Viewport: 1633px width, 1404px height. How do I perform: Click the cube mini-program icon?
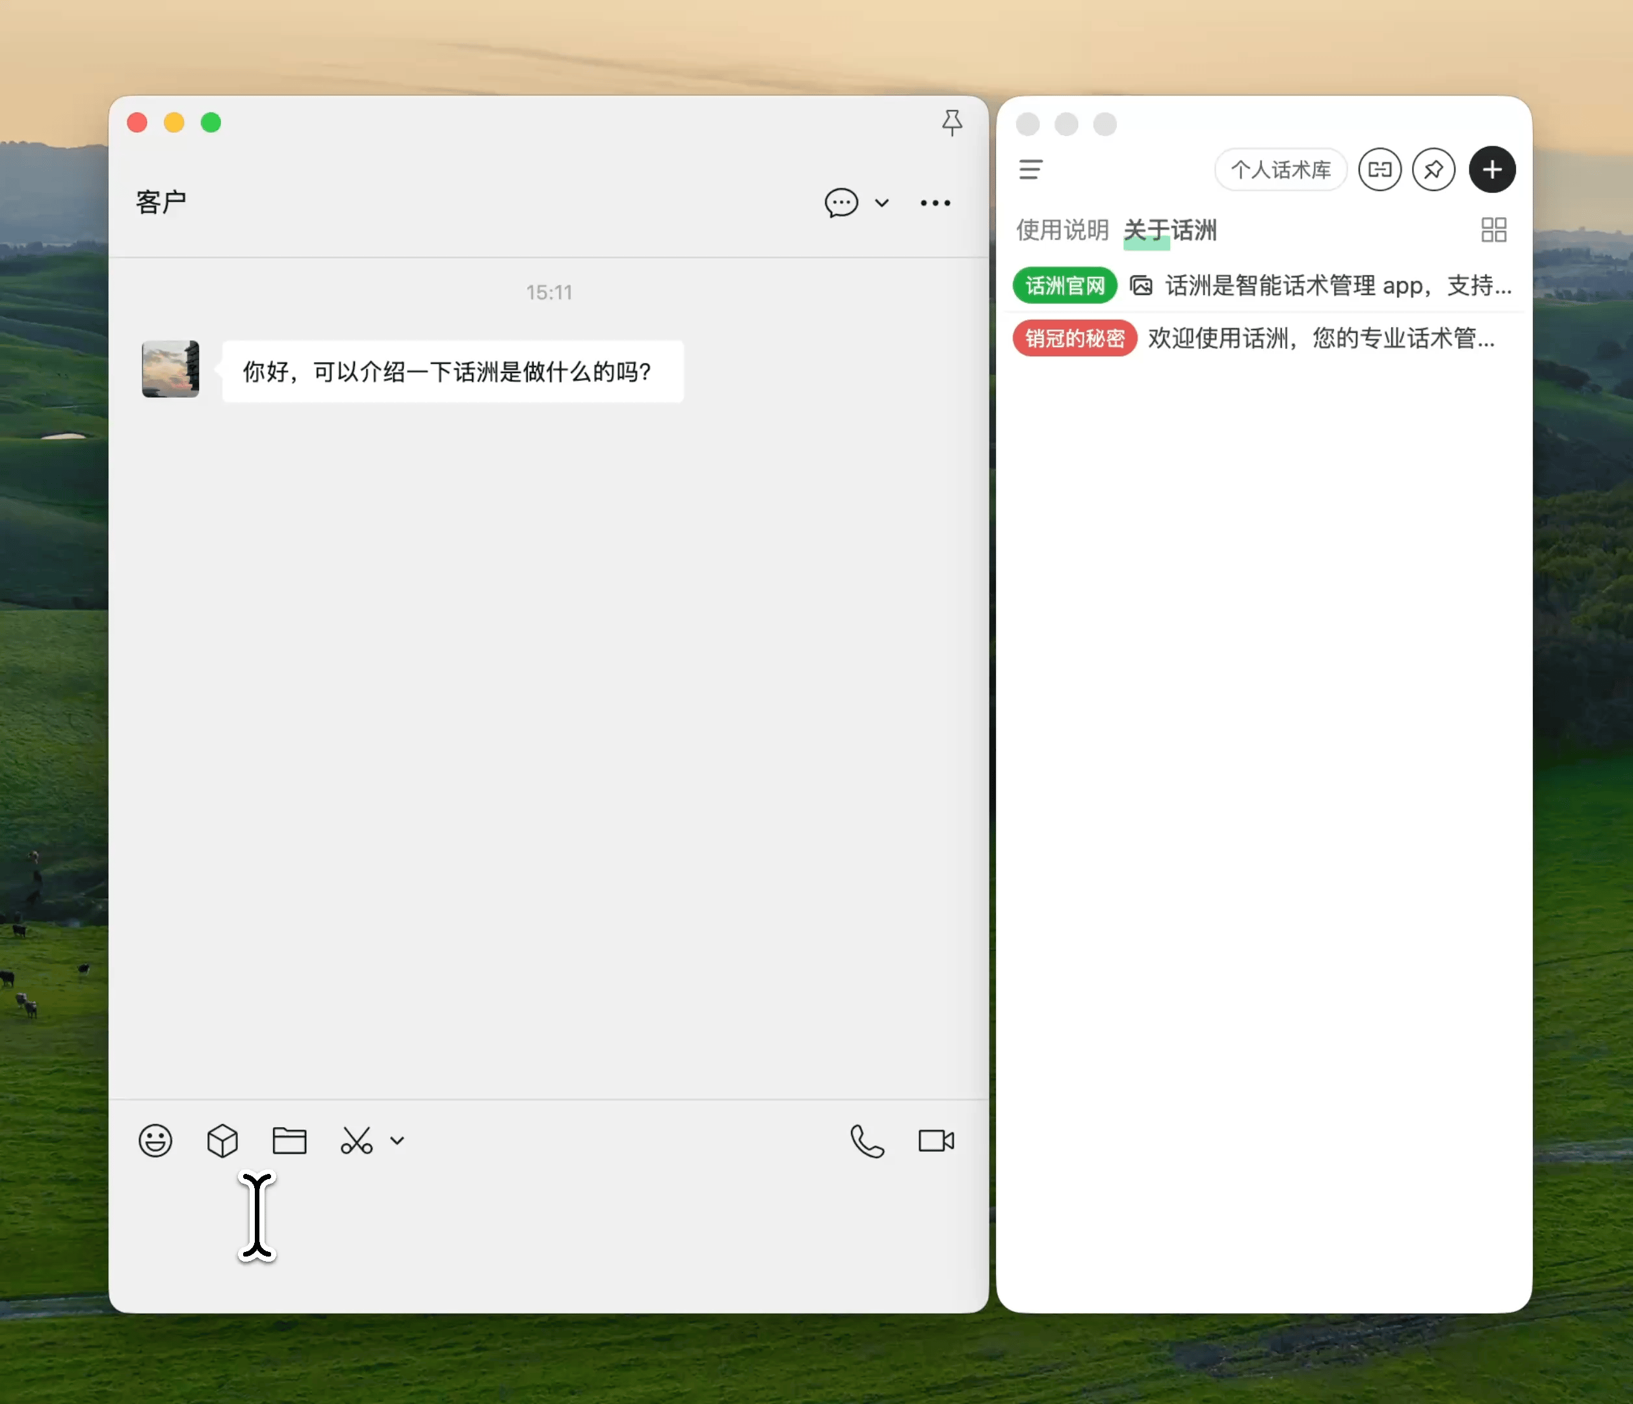pyautogui.click(x=222, y=1140)
